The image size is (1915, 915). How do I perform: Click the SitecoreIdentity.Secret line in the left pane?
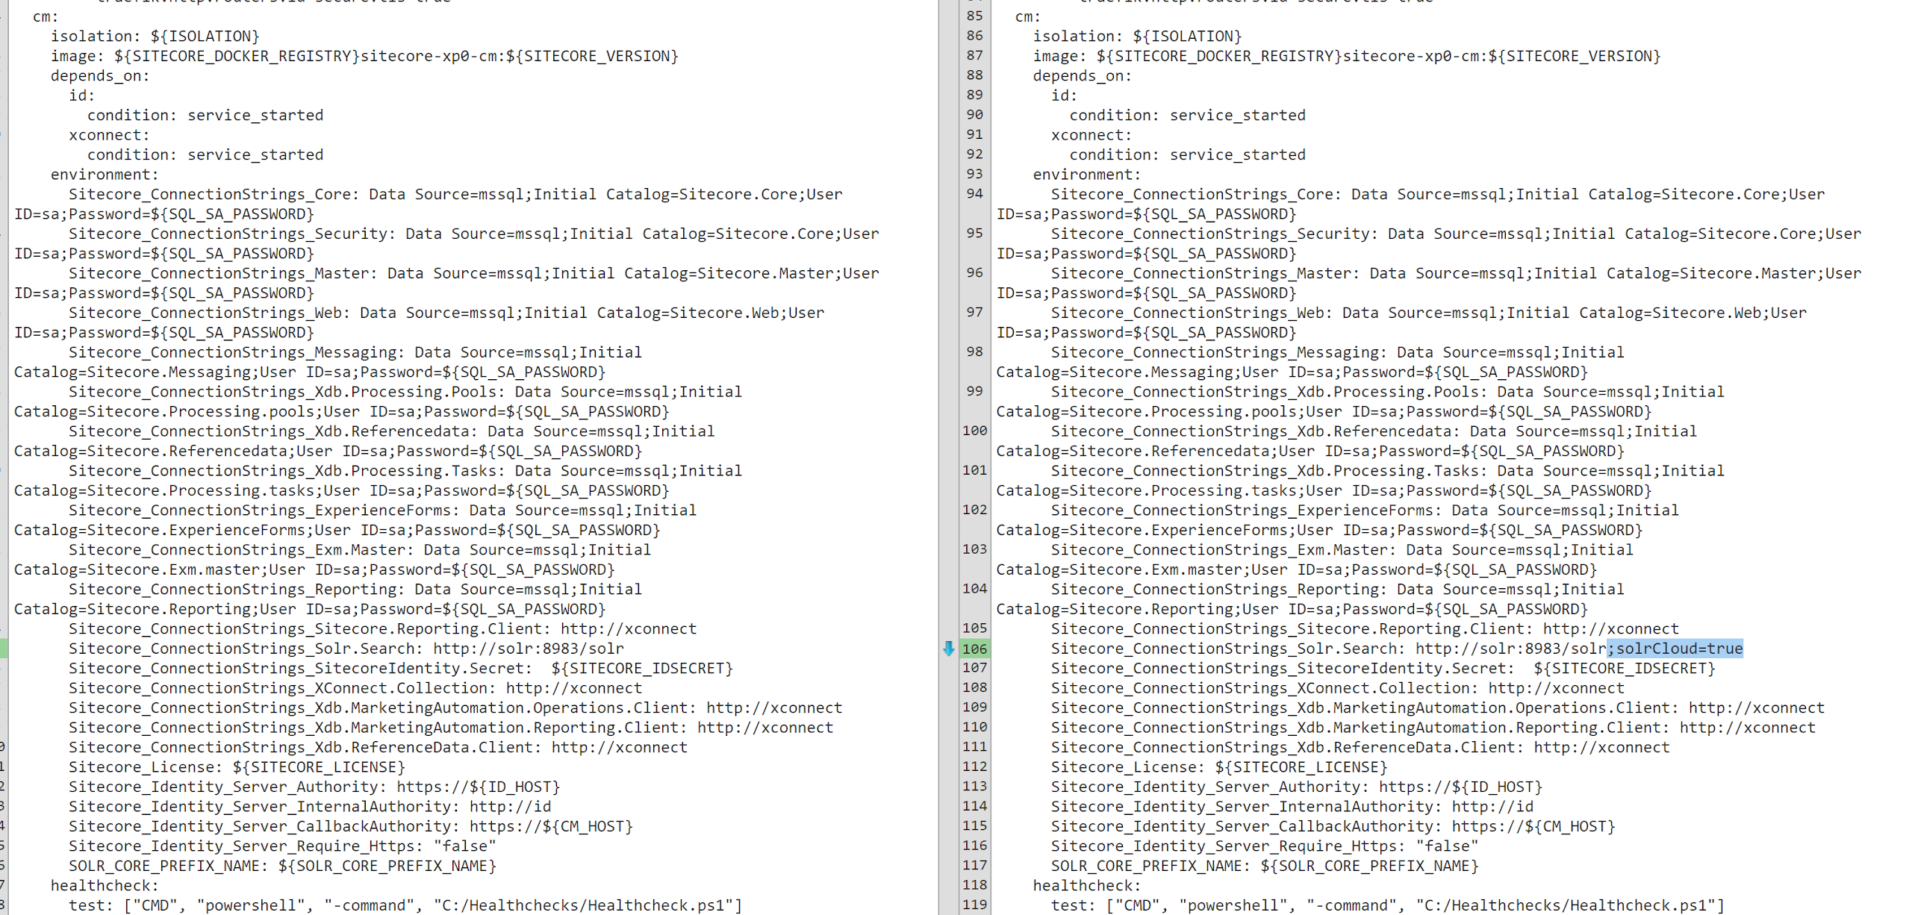(401, 669)
